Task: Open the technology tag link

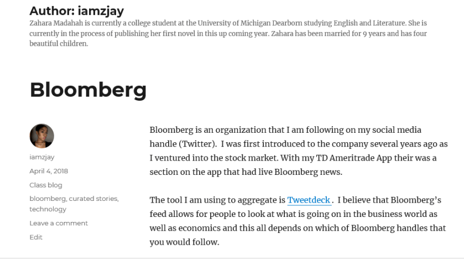Action: (x=48, y=209)
